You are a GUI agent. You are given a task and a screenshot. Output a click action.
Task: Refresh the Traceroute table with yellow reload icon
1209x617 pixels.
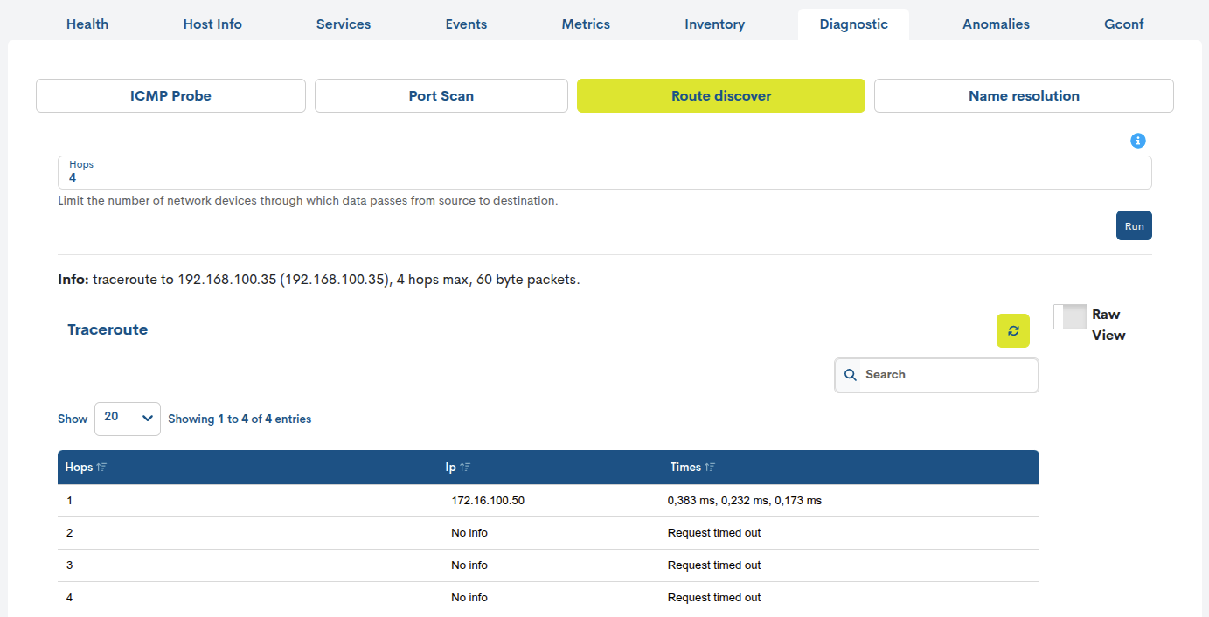[1013, 331]
